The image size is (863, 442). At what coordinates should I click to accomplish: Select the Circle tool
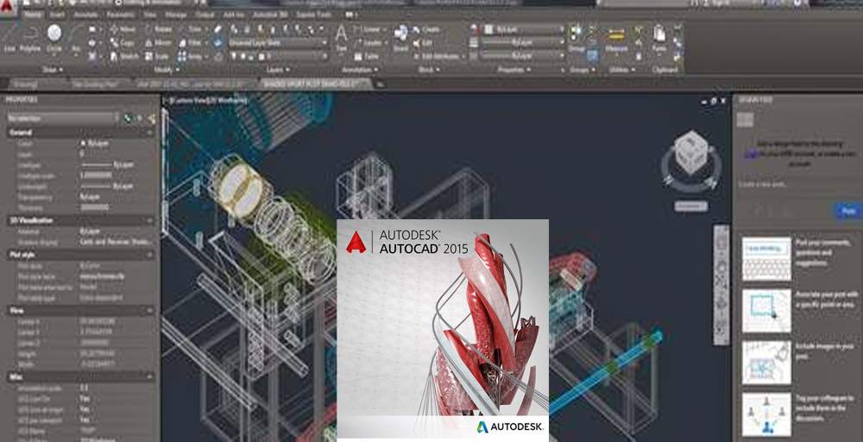[54, 39]
